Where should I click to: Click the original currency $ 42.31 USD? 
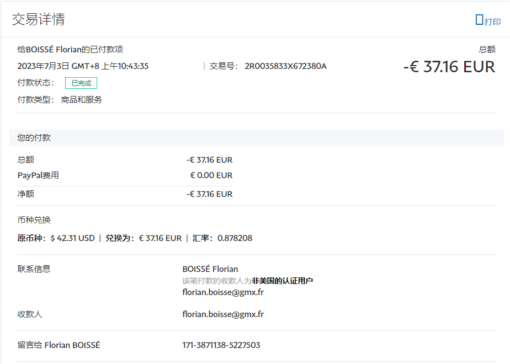click(x=72, y=238)
